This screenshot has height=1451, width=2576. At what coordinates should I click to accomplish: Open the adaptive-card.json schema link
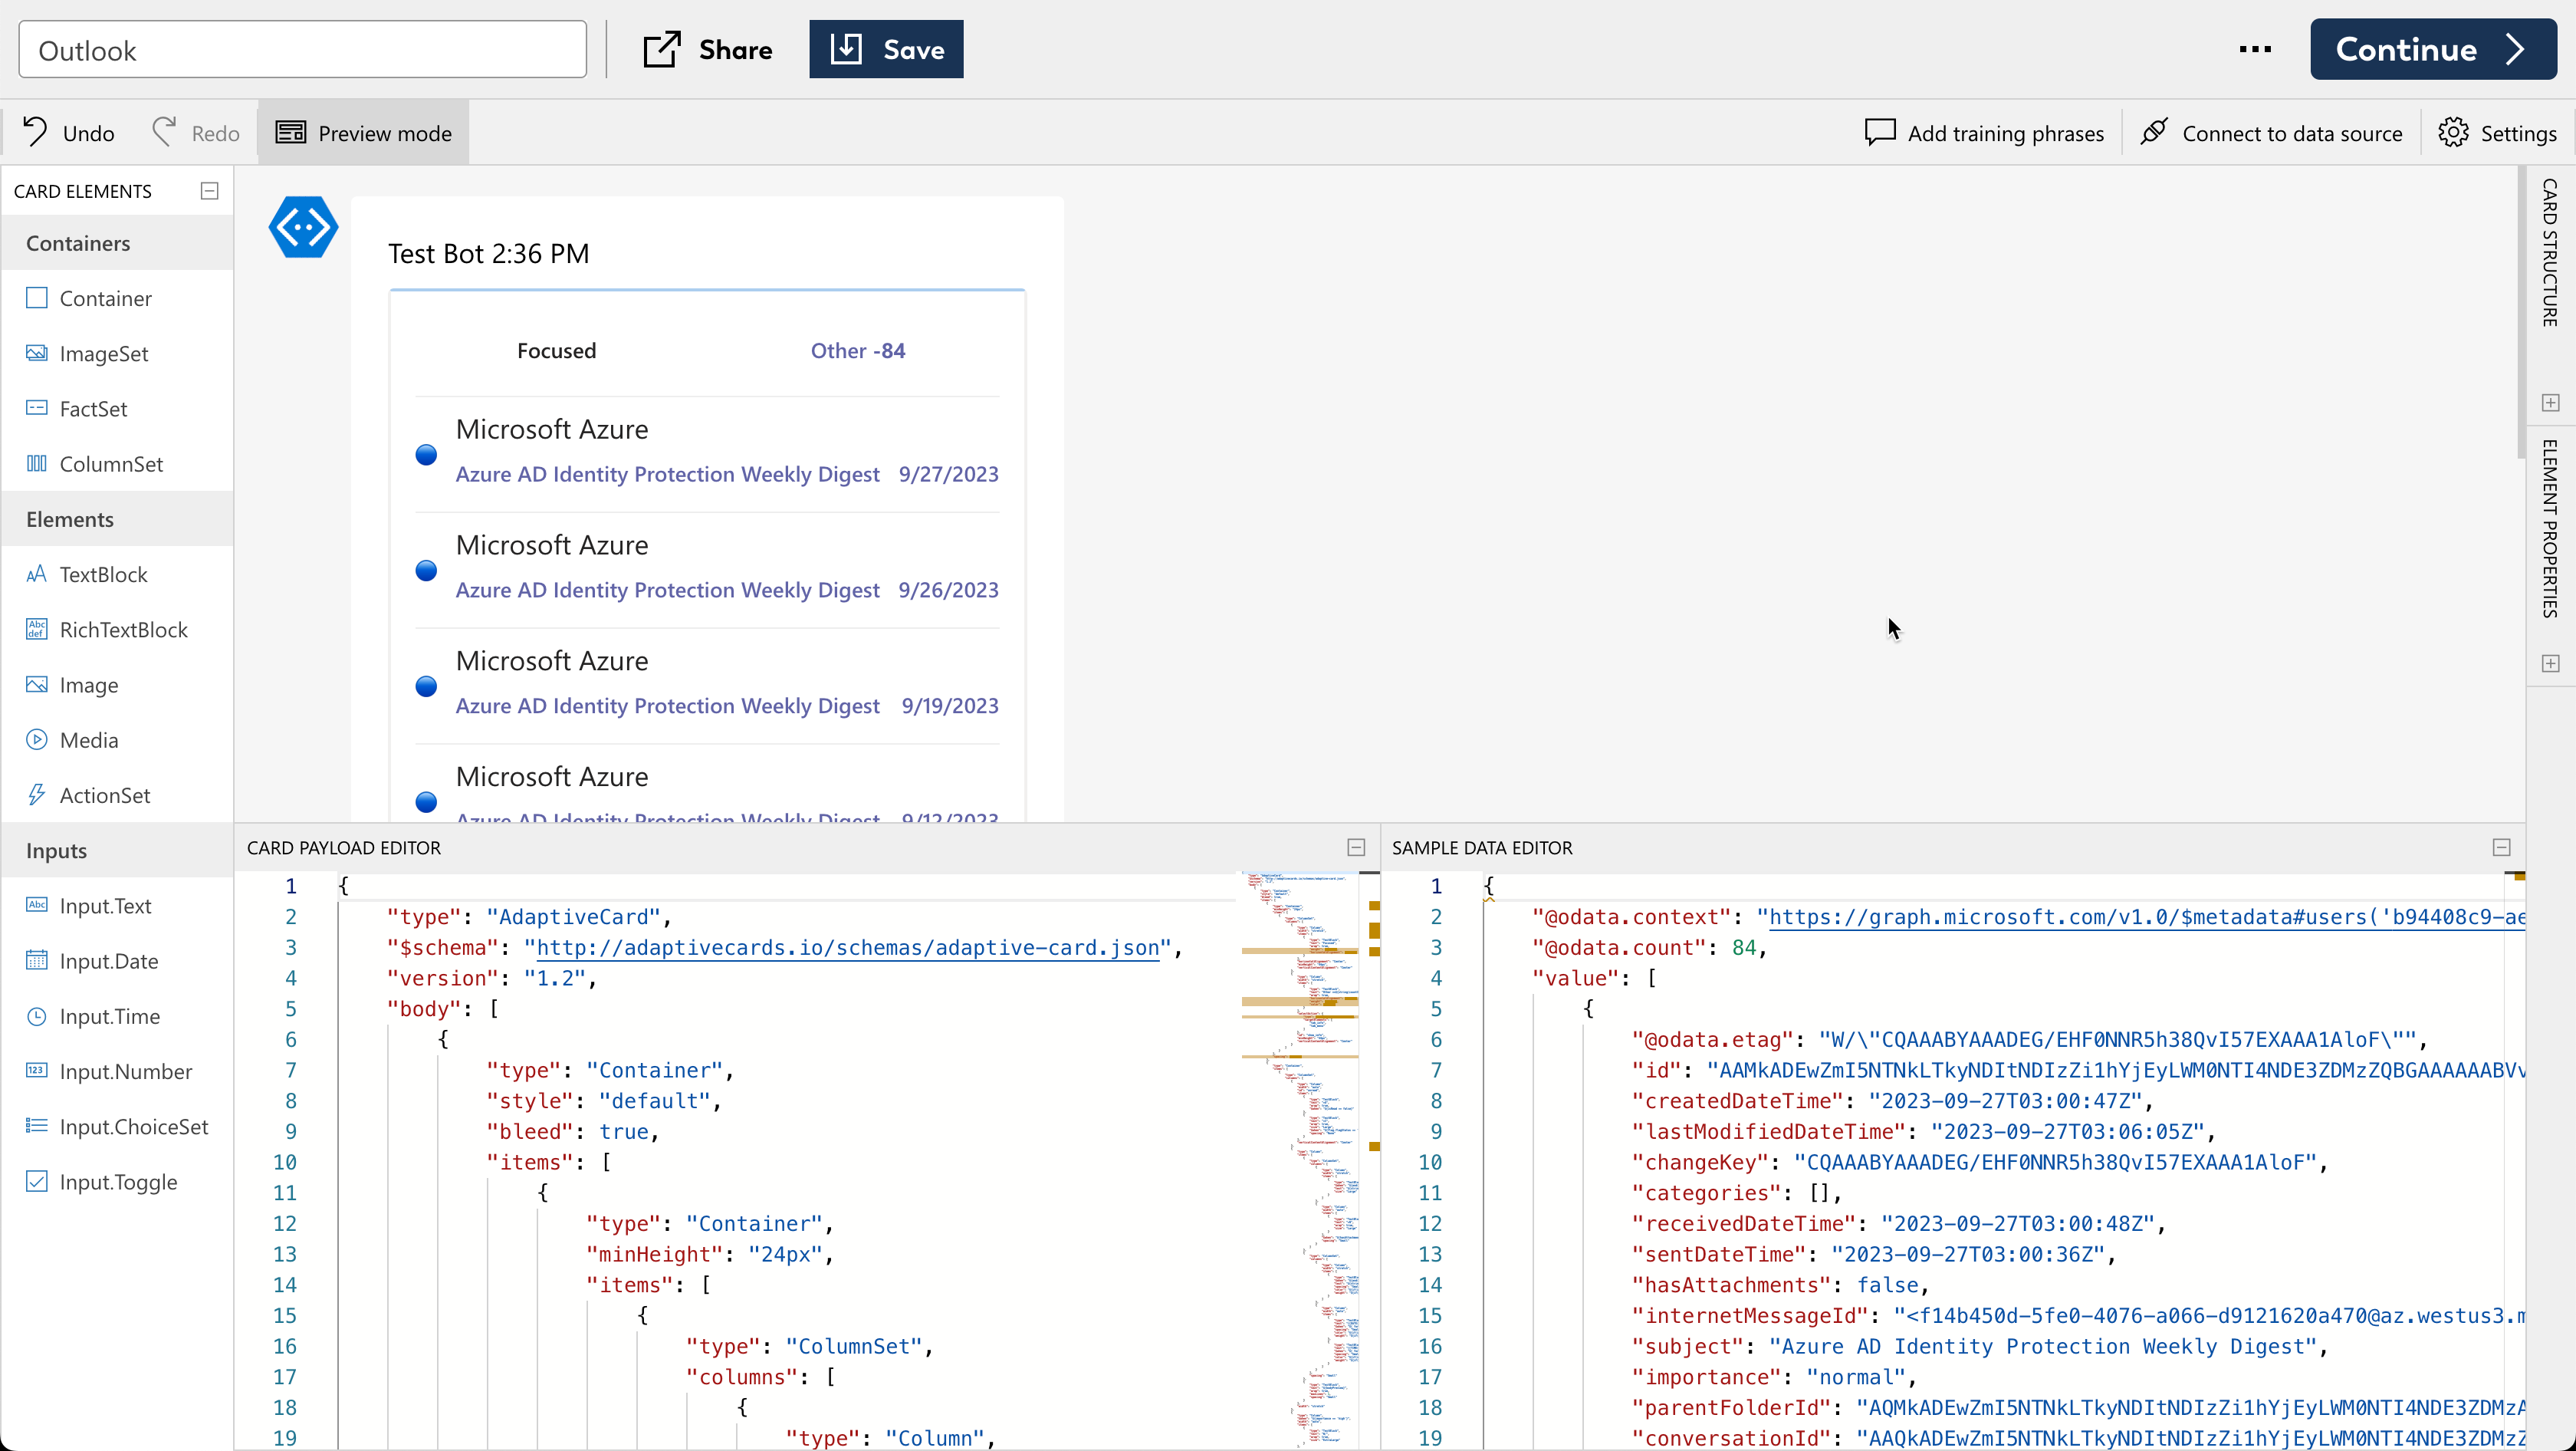(x=848, y=948)
